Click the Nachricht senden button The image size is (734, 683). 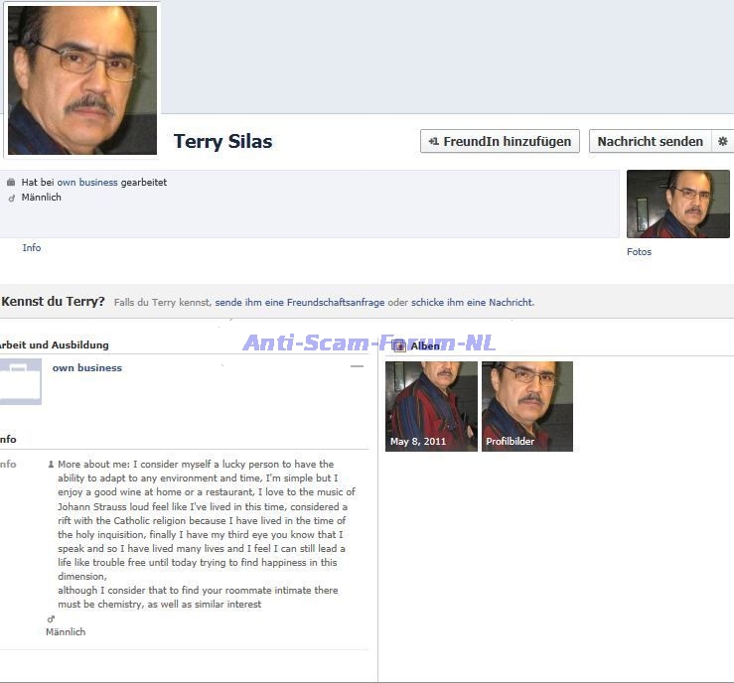tap(650, 142)
